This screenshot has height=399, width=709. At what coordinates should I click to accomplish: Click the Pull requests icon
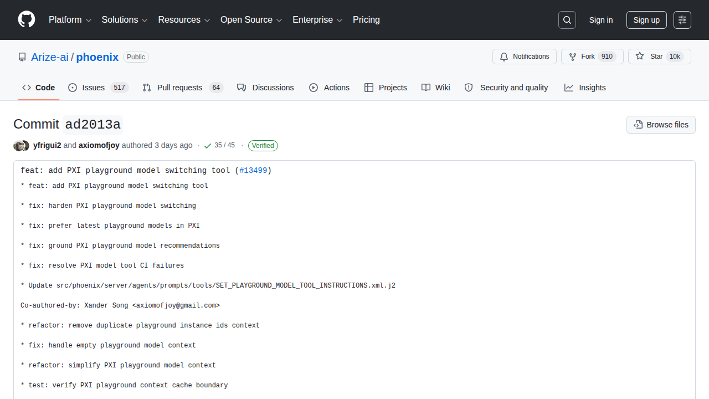click(147, 88)
